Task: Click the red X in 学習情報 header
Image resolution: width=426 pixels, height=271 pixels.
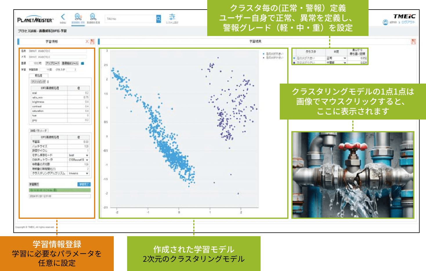Action: point(87,41)
